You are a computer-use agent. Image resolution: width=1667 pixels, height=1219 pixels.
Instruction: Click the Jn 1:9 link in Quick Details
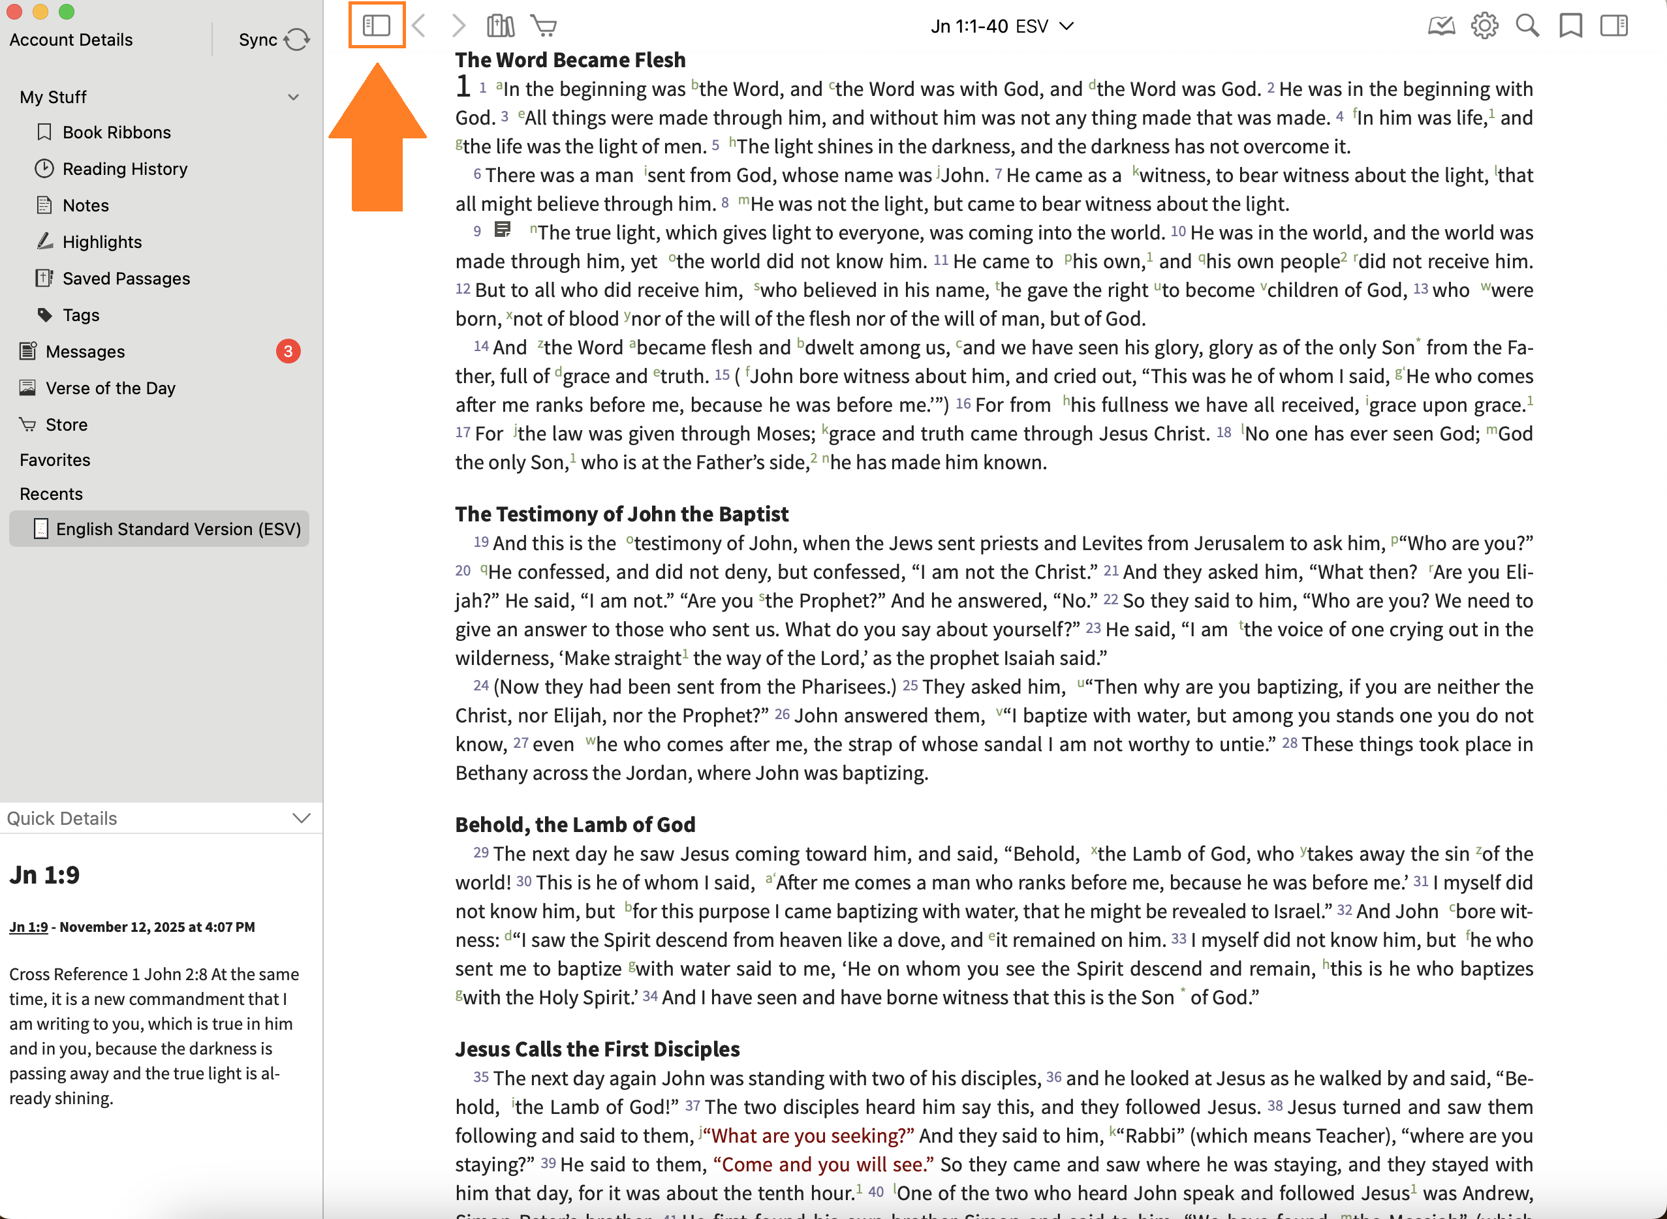(x=28, y=927)
